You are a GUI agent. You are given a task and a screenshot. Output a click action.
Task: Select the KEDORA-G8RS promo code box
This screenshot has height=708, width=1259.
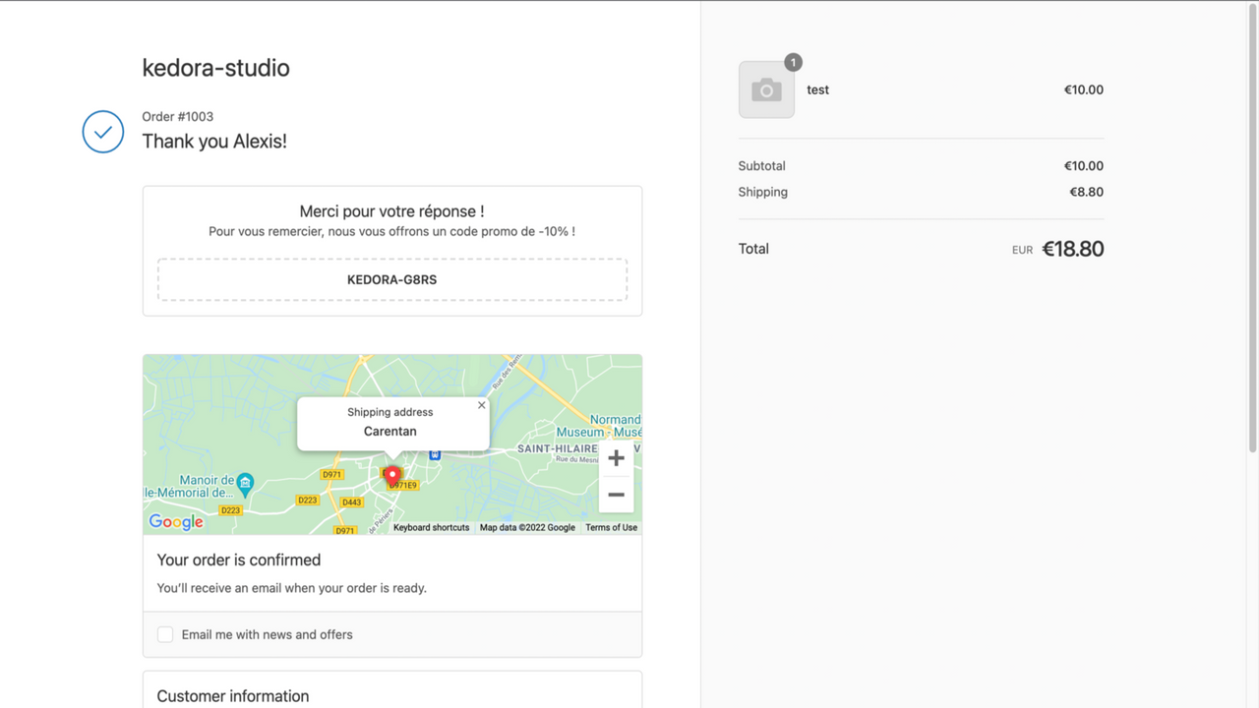click(392, 279)
